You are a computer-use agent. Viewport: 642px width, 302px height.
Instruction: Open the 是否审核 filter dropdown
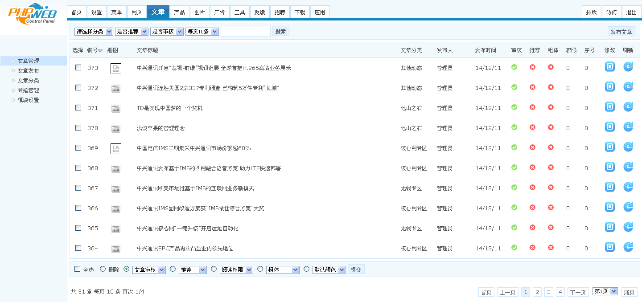tap(167, 32)
